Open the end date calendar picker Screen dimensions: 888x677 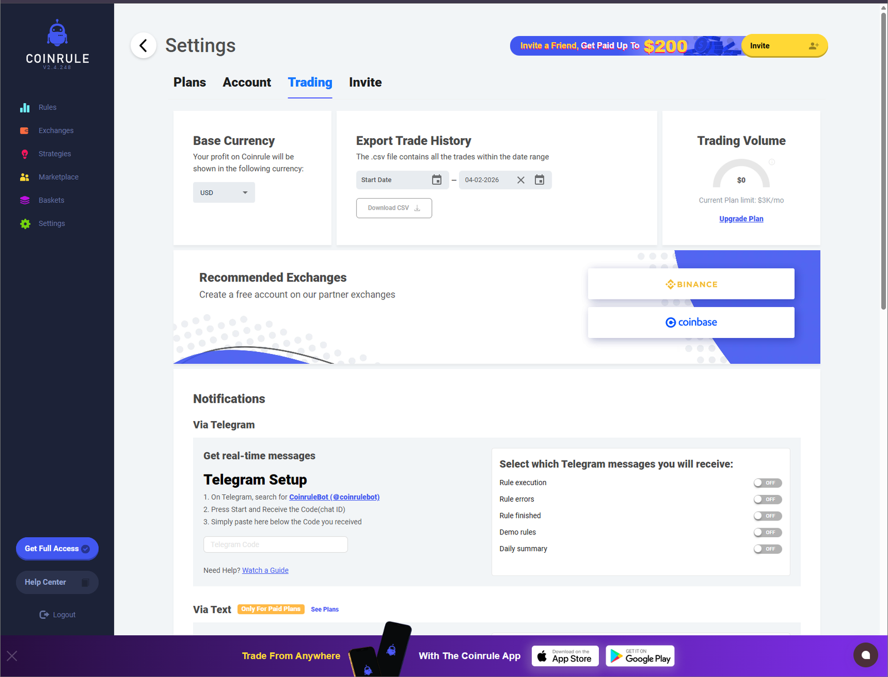pos(539,180)
